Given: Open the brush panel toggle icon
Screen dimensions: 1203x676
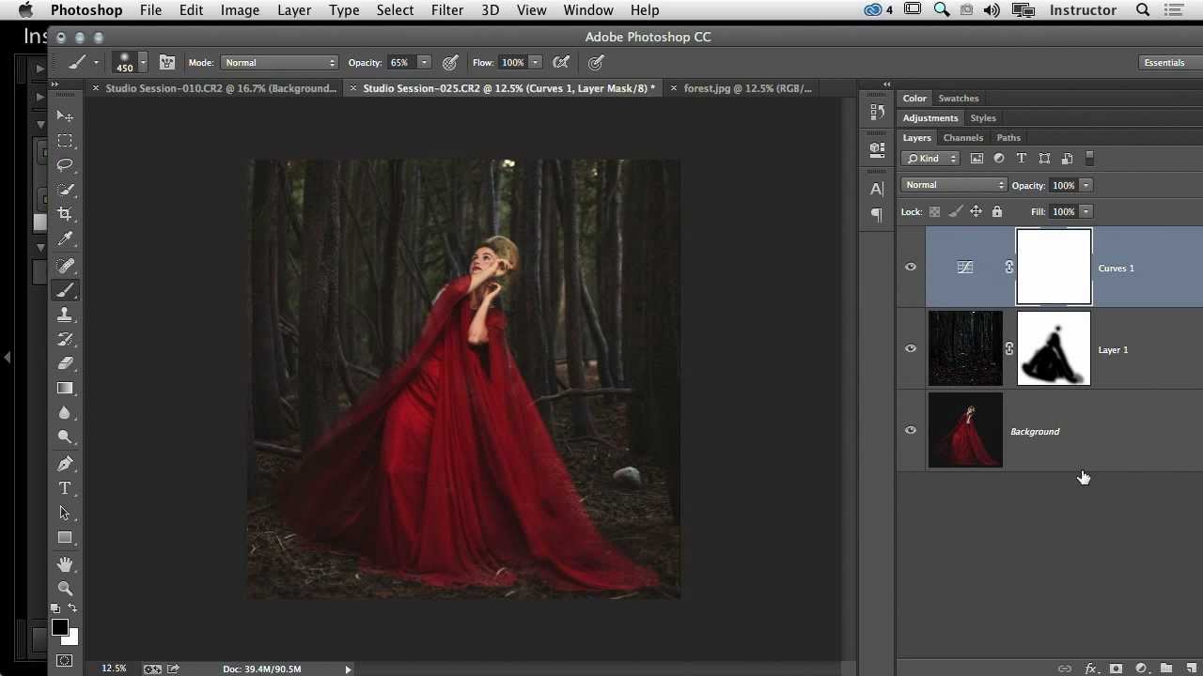Looking at the screenshot, I should [x=167, y=63].
